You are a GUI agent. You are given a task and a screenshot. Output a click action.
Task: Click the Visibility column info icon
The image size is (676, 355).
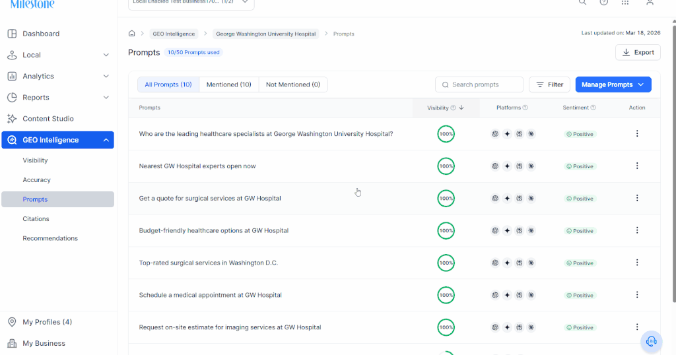pos(453,108)
